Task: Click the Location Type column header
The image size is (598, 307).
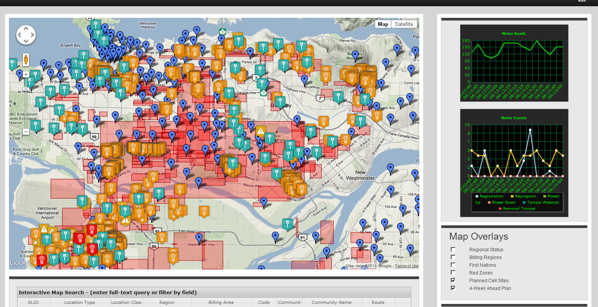Action: click(x=79, y=302)
